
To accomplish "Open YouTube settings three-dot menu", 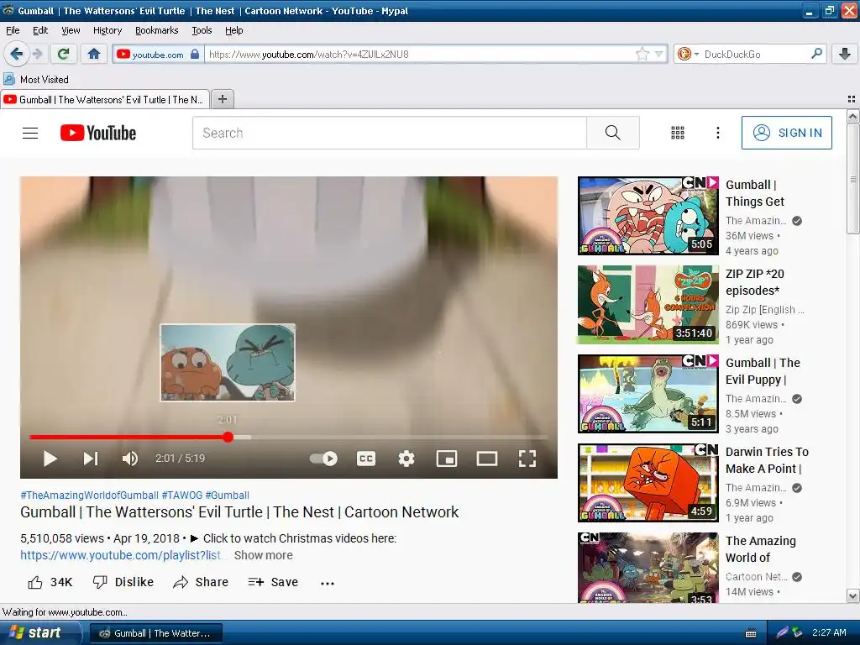I will click(717, 133).
